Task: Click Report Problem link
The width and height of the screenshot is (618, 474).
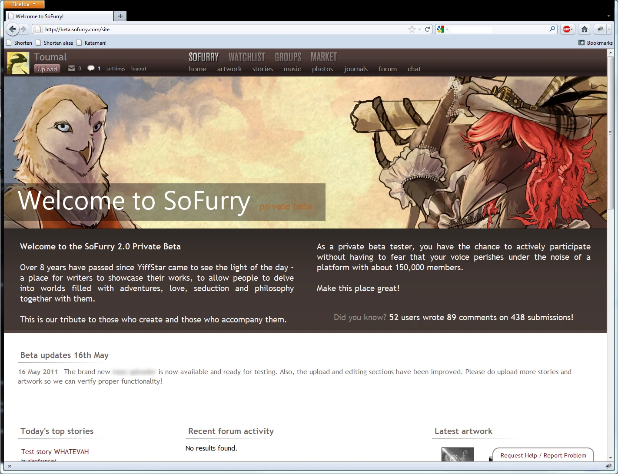Action: 565,455
